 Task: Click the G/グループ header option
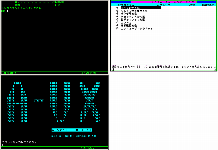click(x=163, y=5)
